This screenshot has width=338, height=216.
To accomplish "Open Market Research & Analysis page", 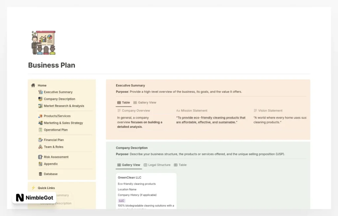I will tap(65, 106).
